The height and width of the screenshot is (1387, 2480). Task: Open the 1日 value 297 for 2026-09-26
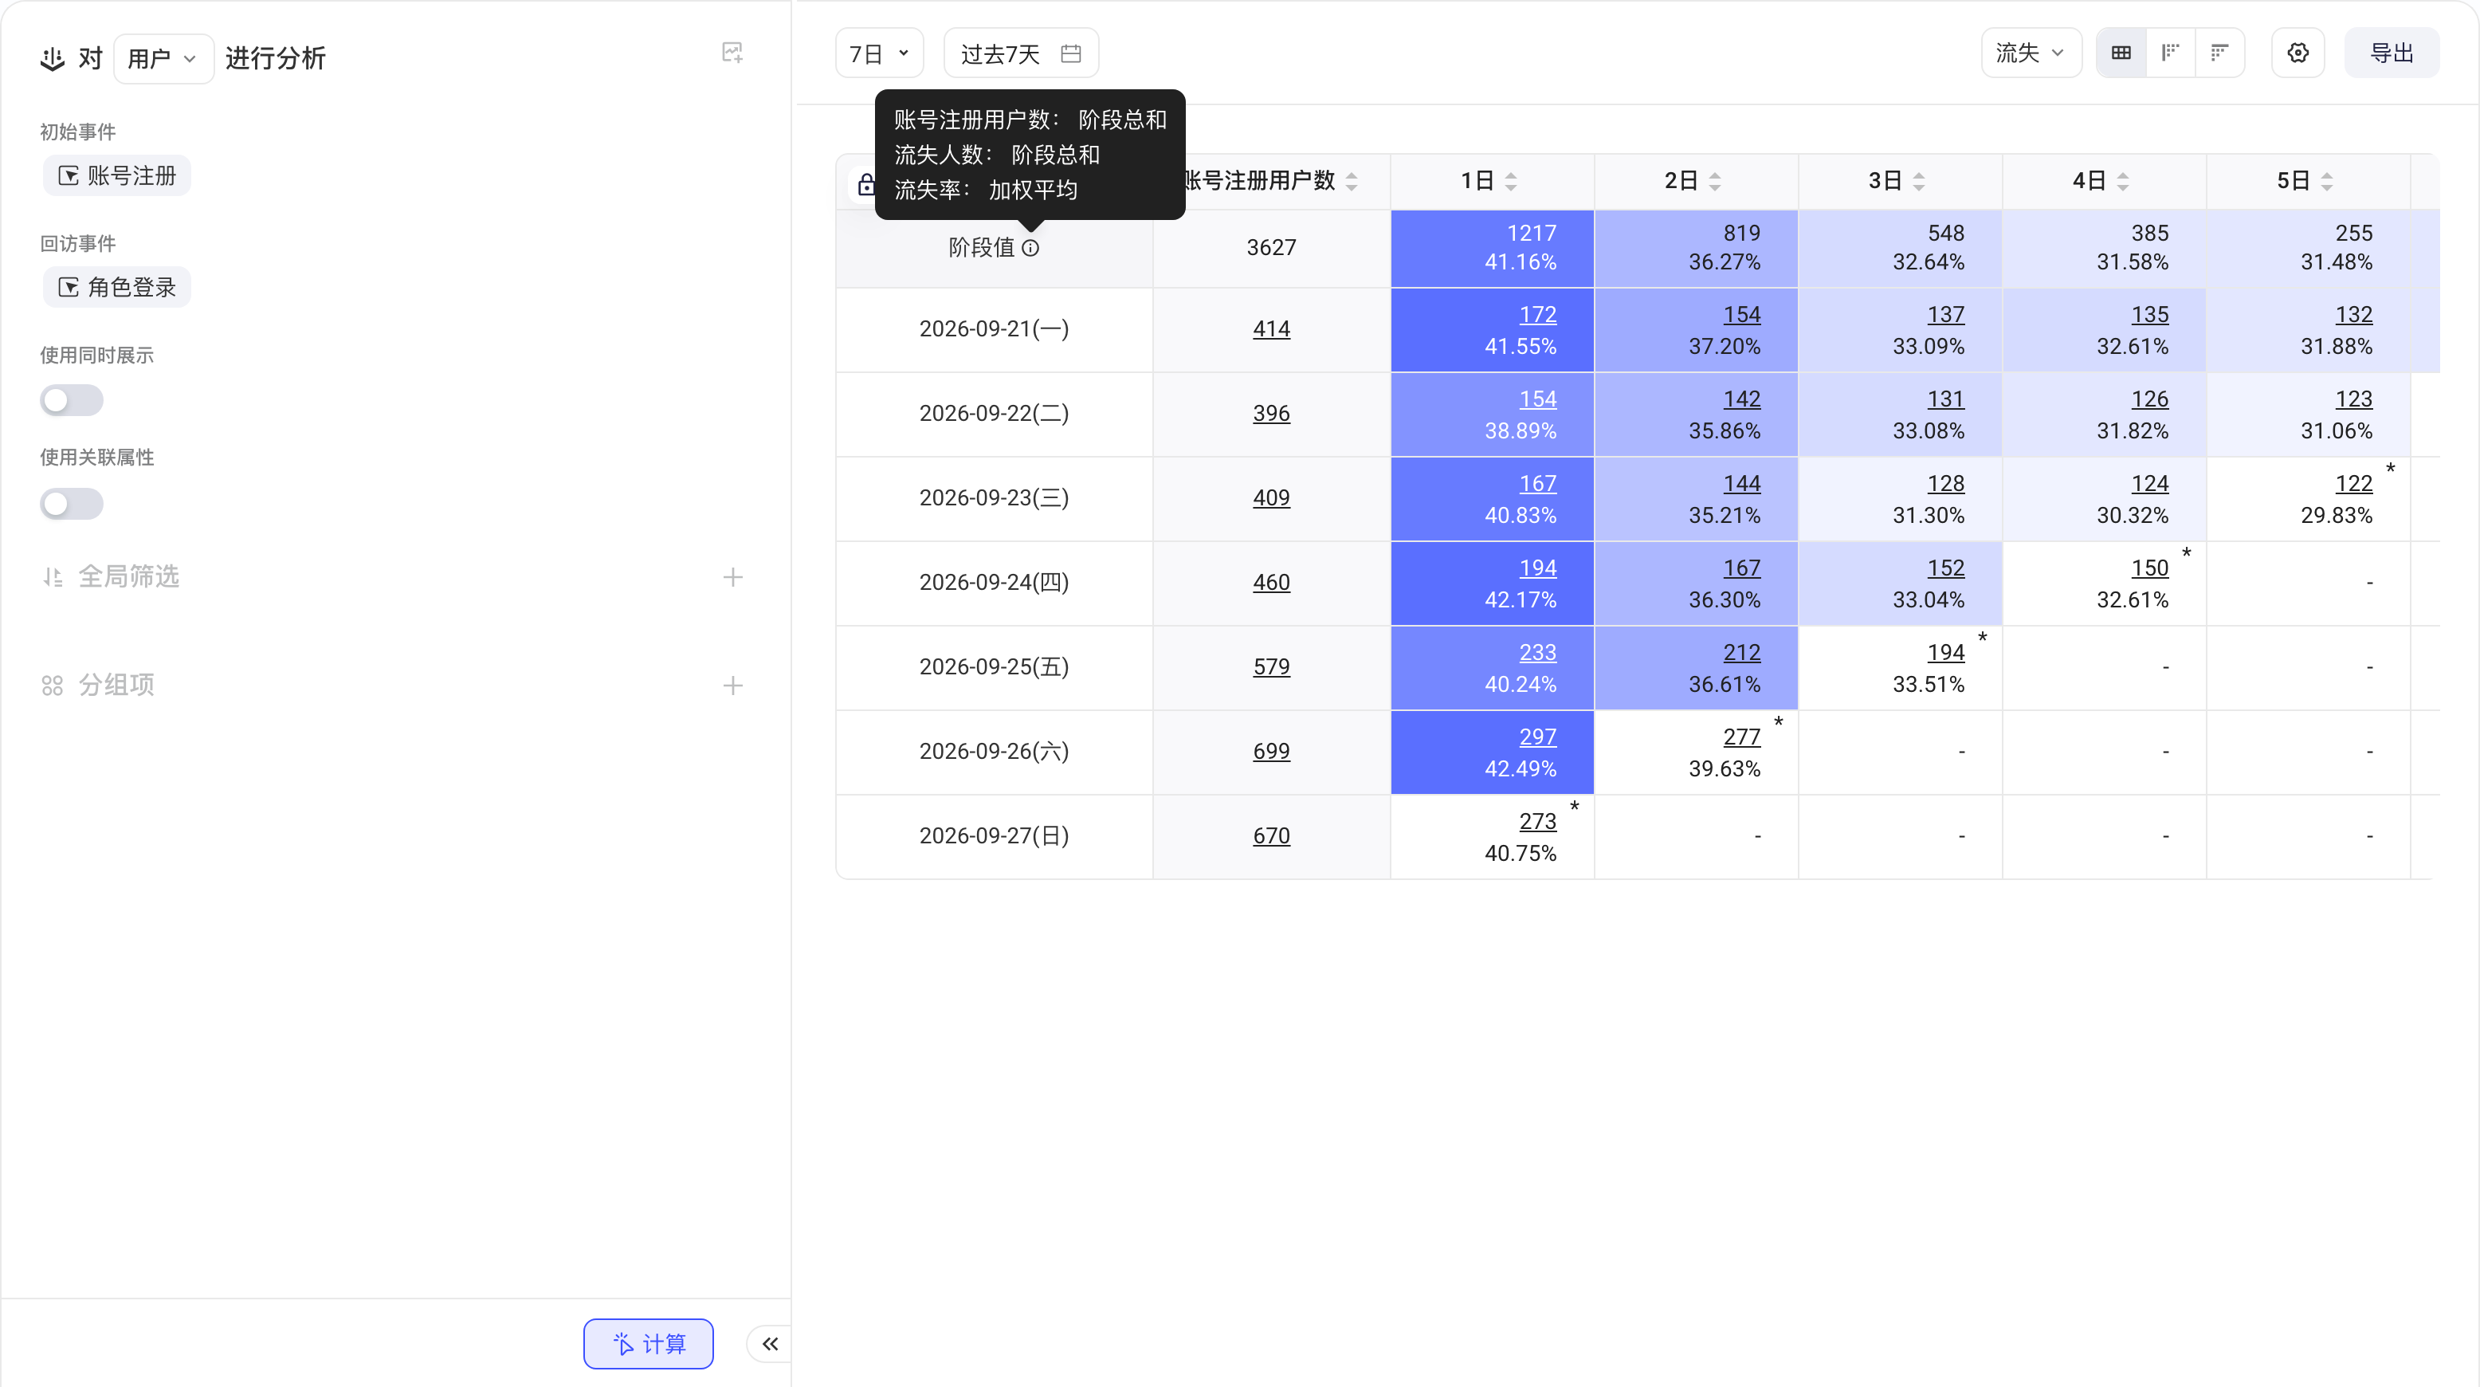[1537, 737]
